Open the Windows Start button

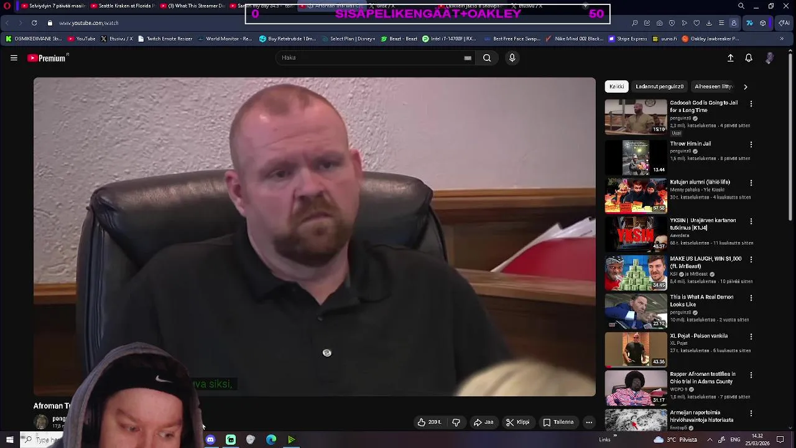pos(9,440)
